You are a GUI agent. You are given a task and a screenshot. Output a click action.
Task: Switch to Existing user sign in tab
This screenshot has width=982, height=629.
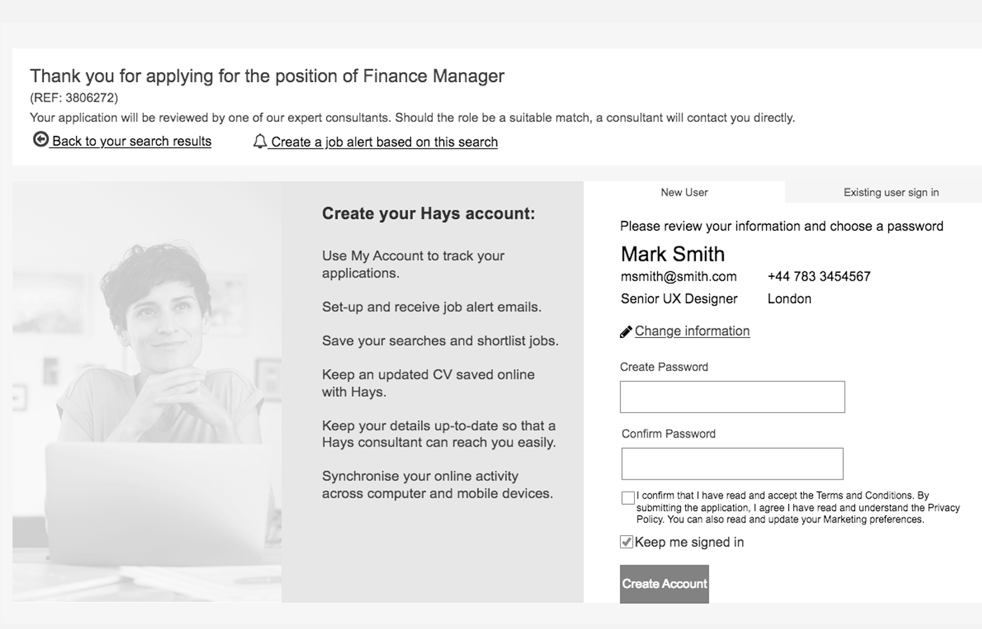[x=891, y=192]
